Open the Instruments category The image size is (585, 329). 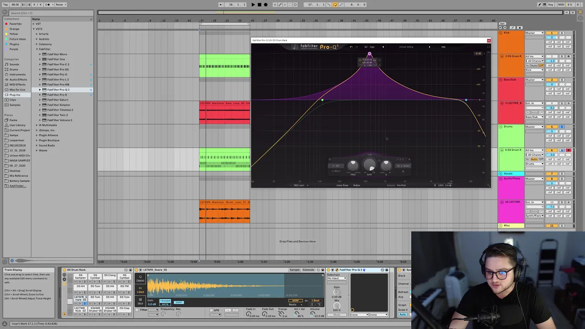tap(17, 74)
